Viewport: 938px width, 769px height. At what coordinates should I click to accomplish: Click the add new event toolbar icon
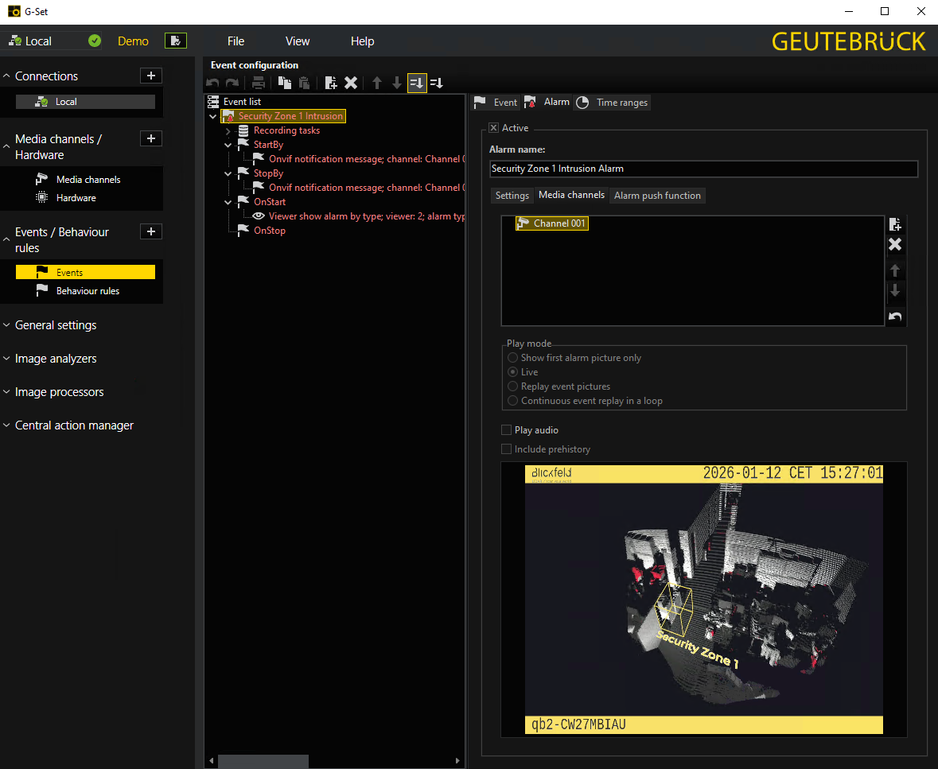(331, 83)
